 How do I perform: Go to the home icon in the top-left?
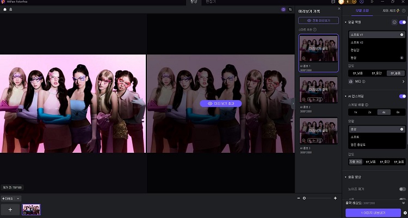point(5,9)
